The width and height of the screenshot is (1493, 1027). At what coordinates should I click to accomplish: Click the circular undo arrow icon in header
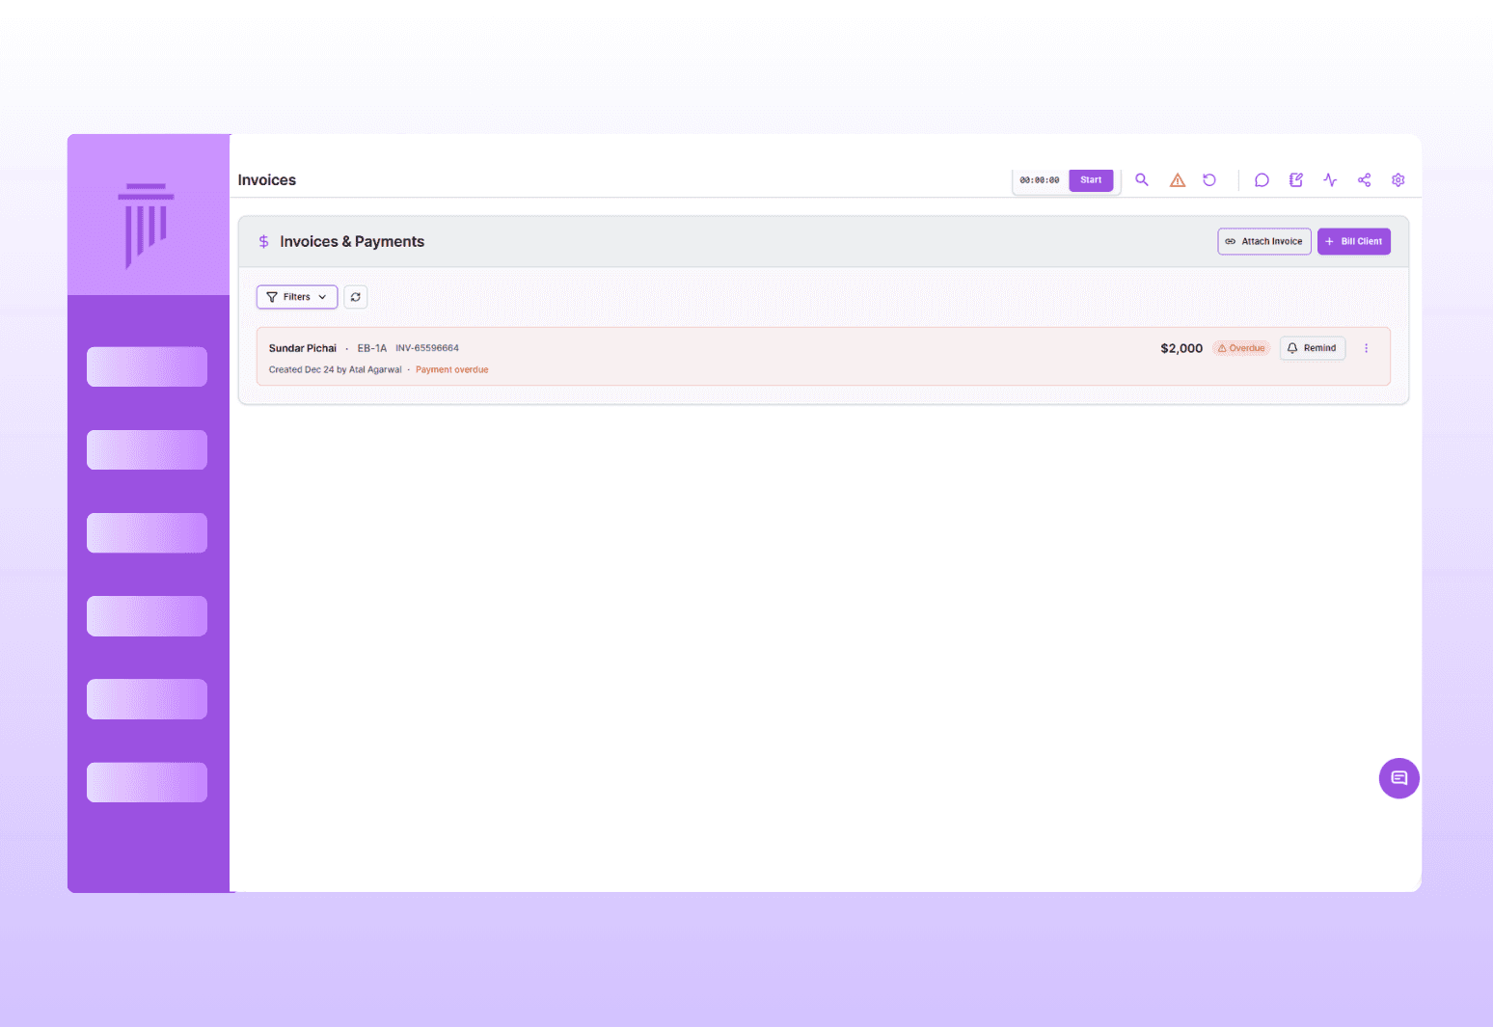point(1209,180)
